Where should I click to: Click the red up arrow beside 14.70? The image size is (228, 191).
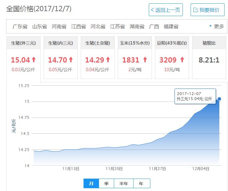tap(71, 59)
